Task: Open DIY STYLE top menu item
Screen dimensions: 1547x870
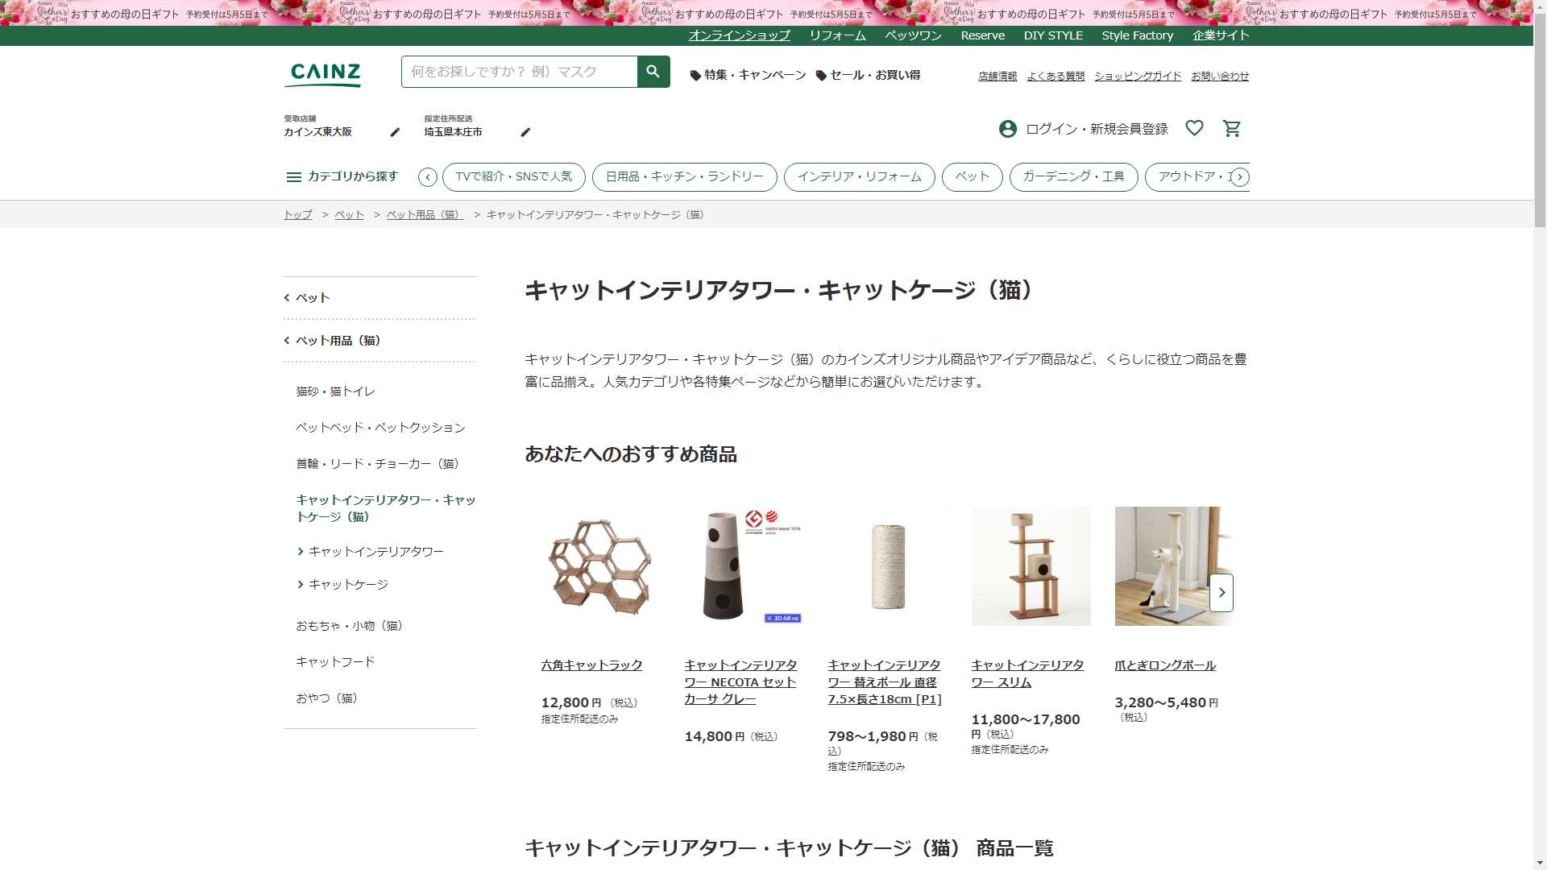Action: pyautogui.click(x=1053, y=35)
